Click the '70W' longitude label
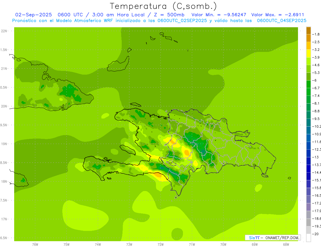 point(223,245)
